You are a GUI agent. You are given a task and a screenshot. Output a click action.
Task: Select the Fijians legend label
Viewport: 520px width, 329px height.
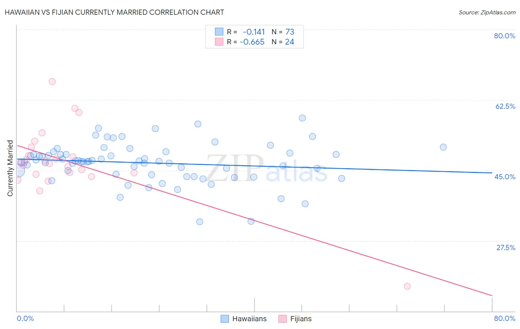tap(301, 319)
